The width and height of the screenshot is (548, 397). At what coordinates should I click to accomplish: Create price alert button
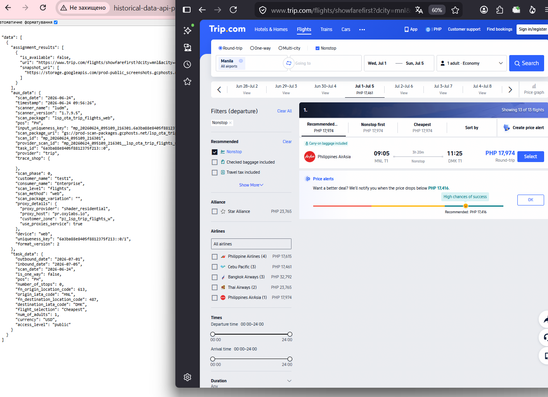(524, 128)
